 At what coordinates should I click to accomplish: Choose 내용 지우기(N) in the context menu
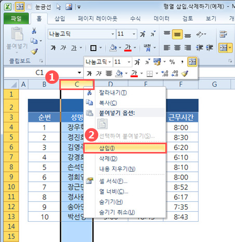[x=125, y=169]
